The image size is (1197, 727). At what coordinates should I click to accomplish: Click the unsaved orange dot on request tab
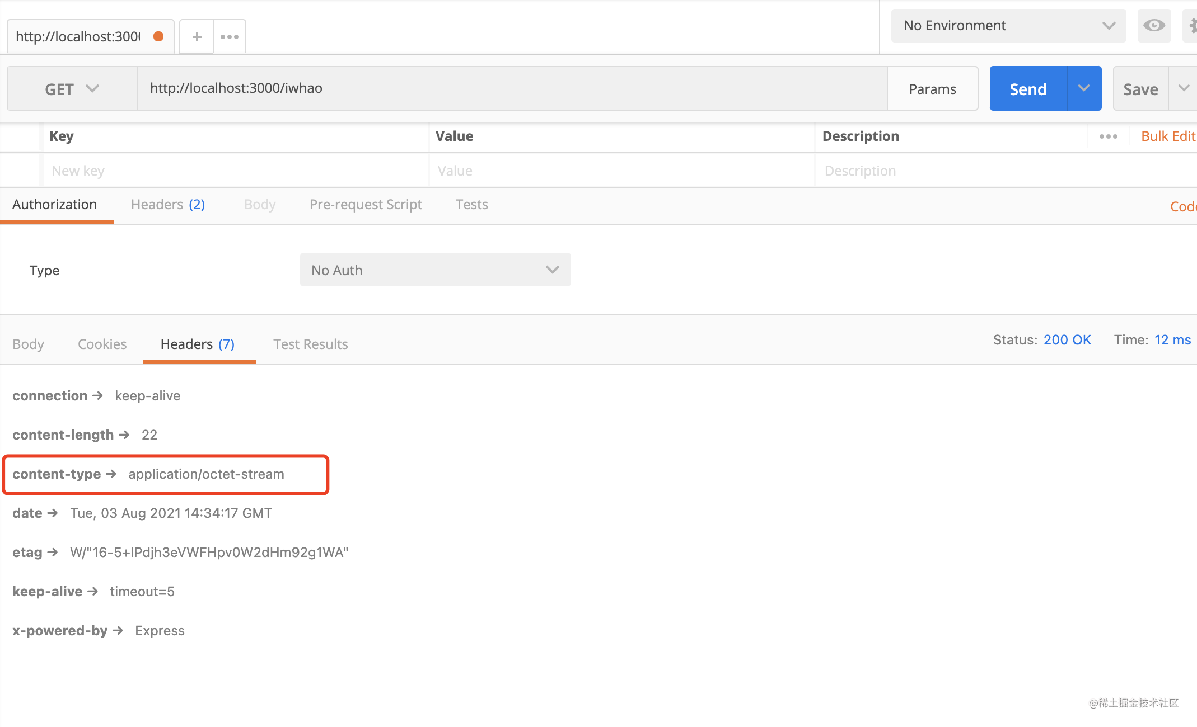pos(158,36)
